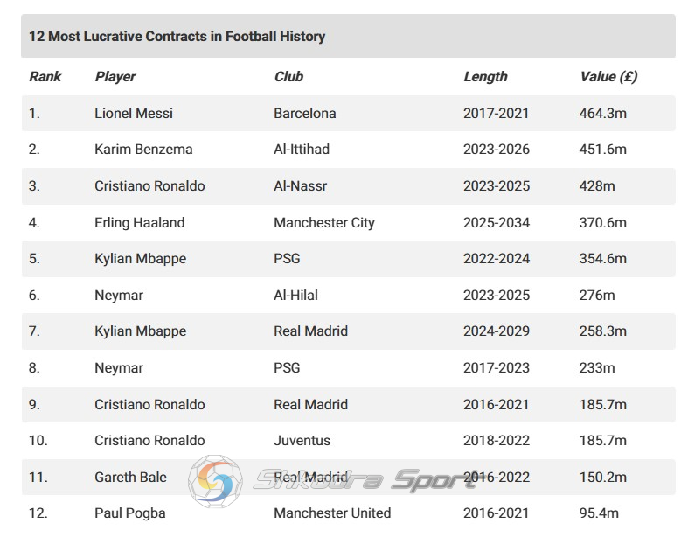Screen dimensions: 681x551
Task: Select the Rank column header
Action: click(x=45, y=76)
